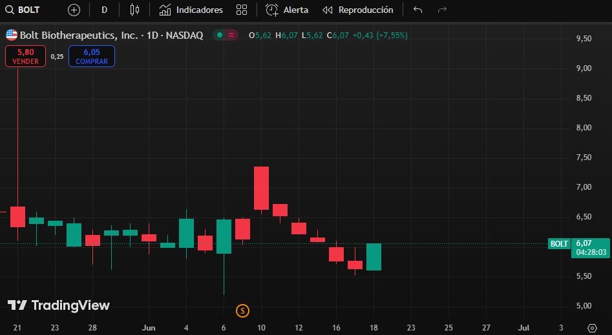
Task: Click the pink data-mode wave icon
Action: click(x=231, y=35)
